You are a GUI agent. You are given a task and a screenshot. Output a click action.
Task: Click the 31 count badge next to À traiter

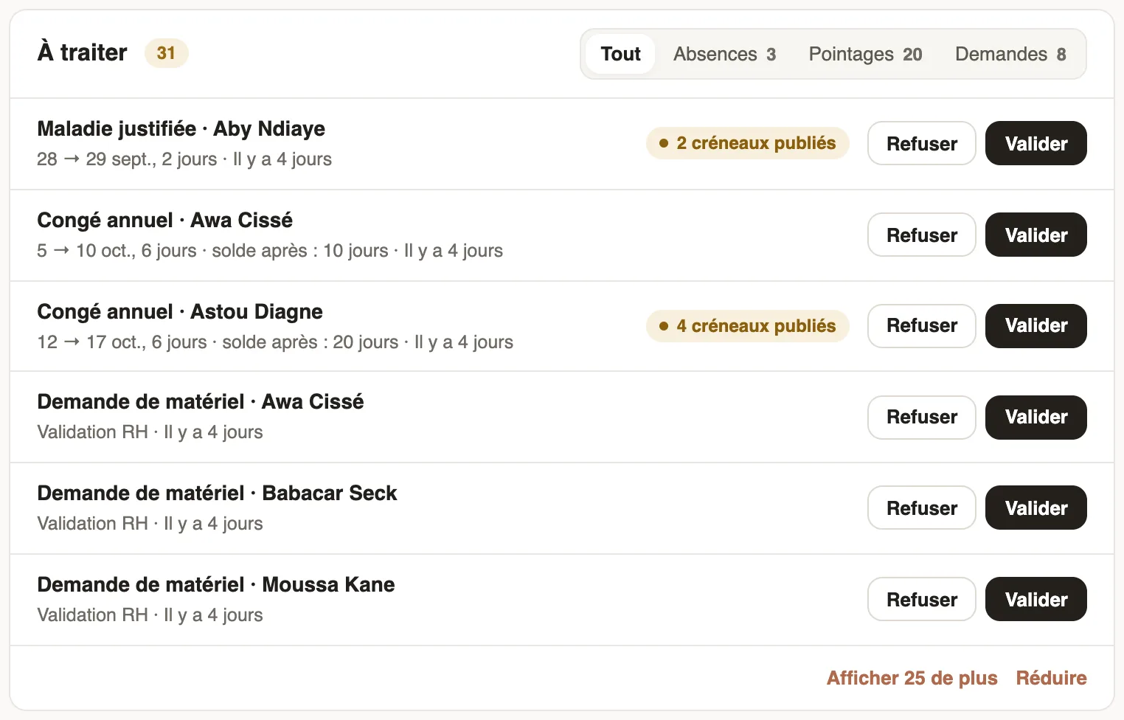click(x=166, y=53)
